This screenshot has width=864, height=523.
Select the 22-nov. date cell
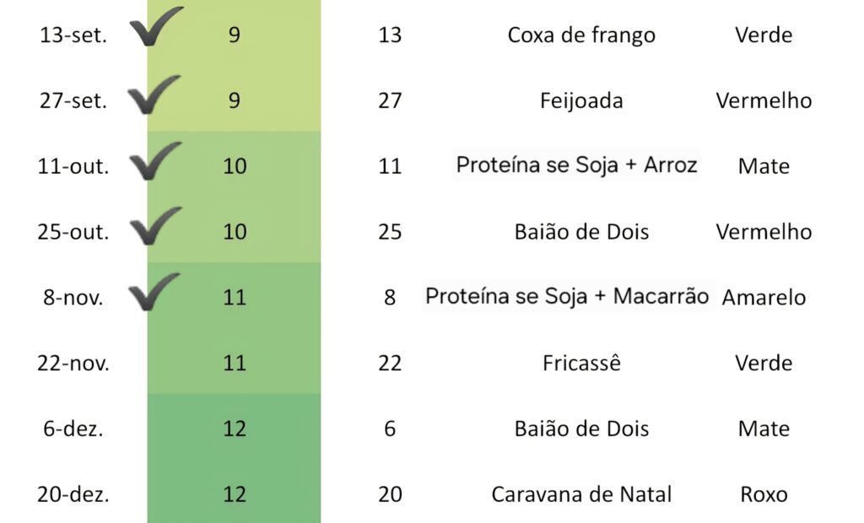pyautogui.click(x=73, y=364)
